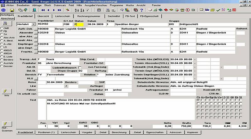
Task: Select the E.-Liste radio button
Action: pos(2,57)
